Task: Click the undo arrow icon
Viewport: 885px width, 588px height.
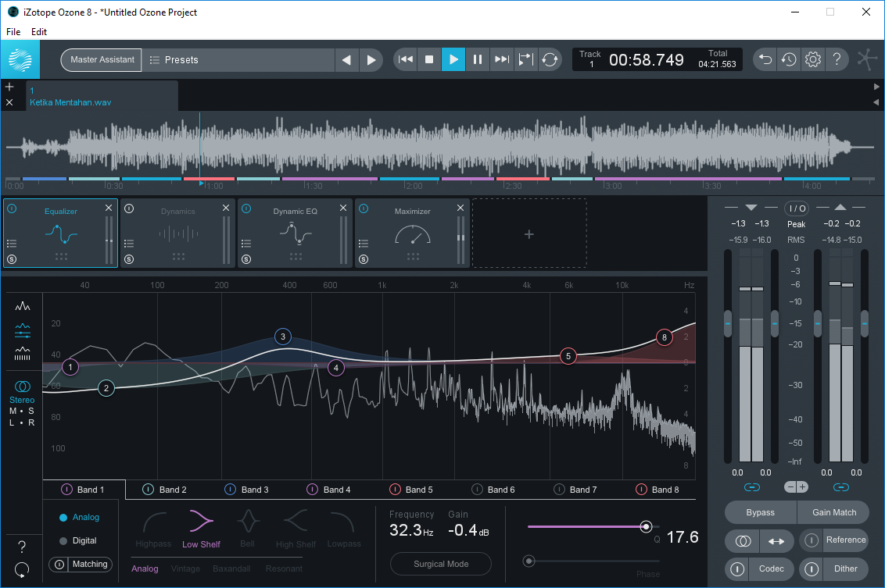Action: tap(765, 59)
